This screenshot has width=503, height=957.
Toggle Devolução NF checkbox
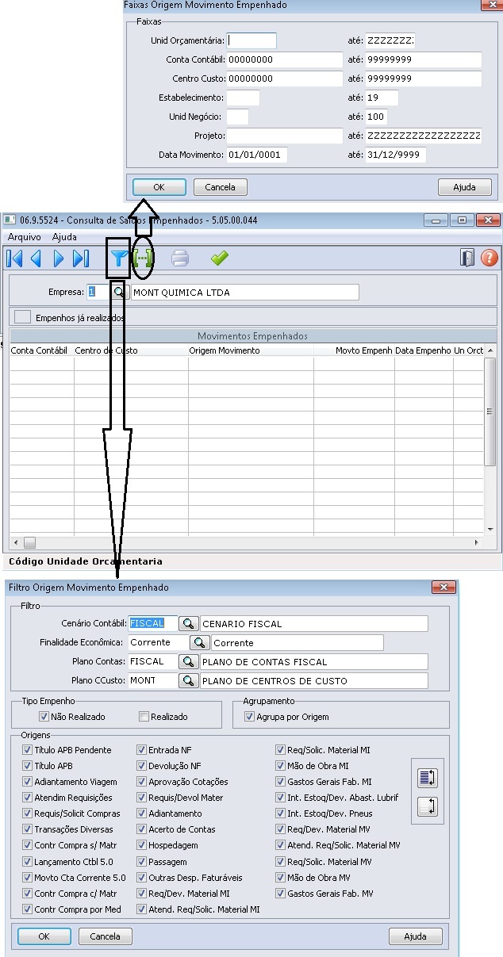(142, 766)
